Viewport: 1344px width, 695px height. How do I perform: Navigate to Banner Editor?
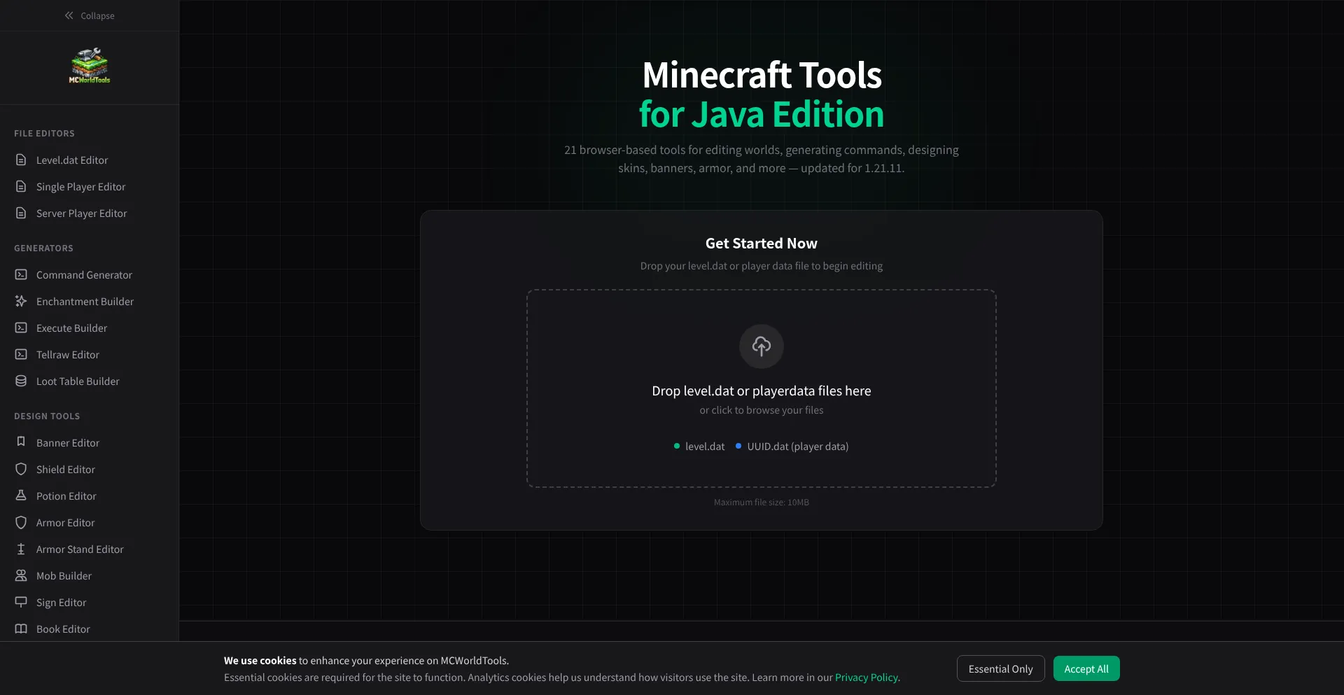coord(90,443)
